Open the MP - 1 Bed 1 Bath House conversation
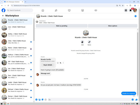 [17, 62]
